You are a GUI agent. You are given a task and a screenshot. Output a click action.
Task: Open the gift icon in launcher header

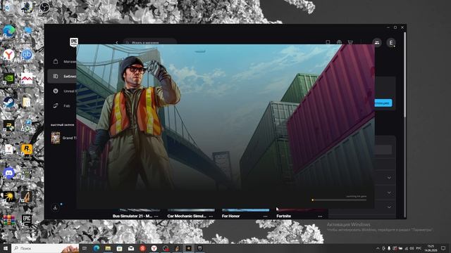[339, 42]
